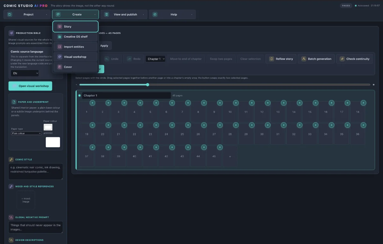Click the PAGED mode badge

346,5
